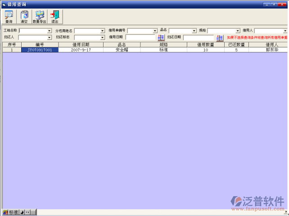Viewport: 289px width, 216px height.
Task: Select cell JY070917001
Action: point(40,50)
